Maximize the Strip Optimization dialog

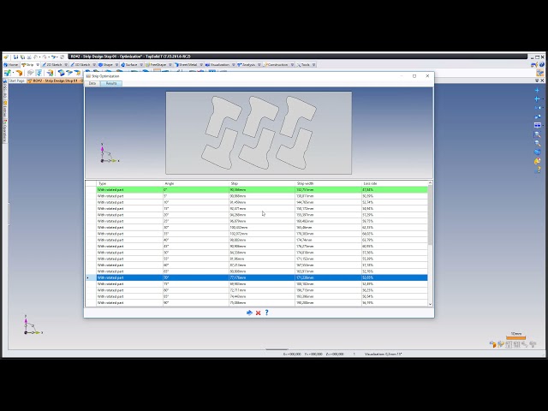coord(414,75)
